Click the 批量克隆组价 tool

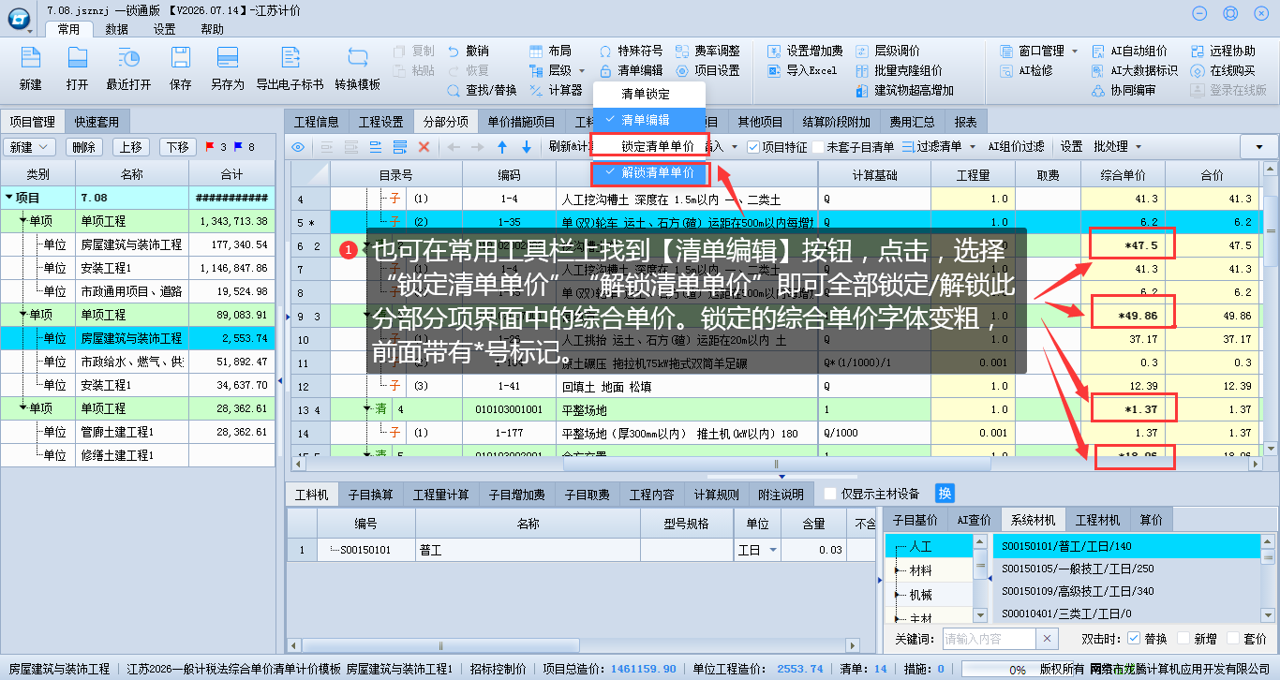tap(899, 70)
